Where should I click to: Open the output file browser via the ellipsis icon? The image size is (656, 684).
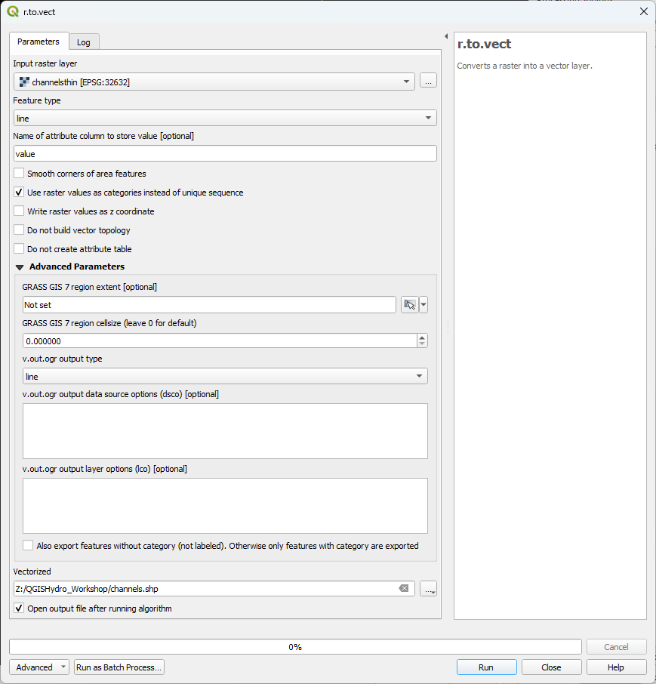pos(428,588)
